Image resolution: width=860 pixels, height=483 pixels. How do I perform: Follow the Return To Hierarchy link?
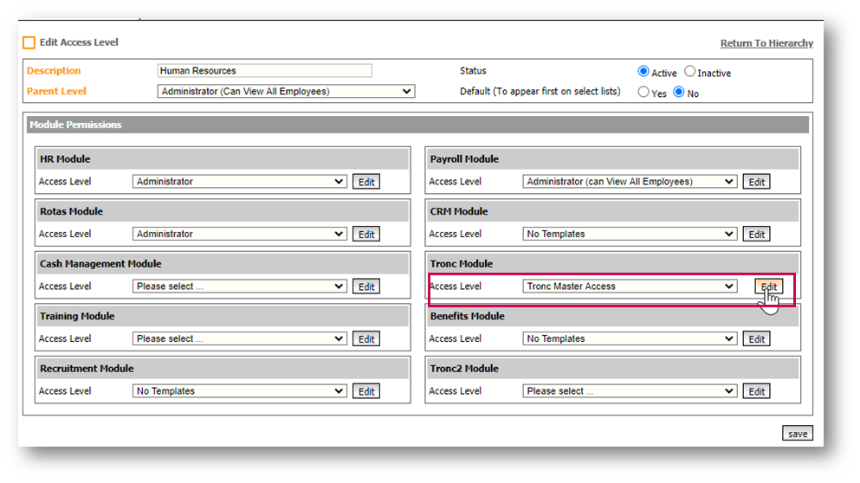(766, 42)
